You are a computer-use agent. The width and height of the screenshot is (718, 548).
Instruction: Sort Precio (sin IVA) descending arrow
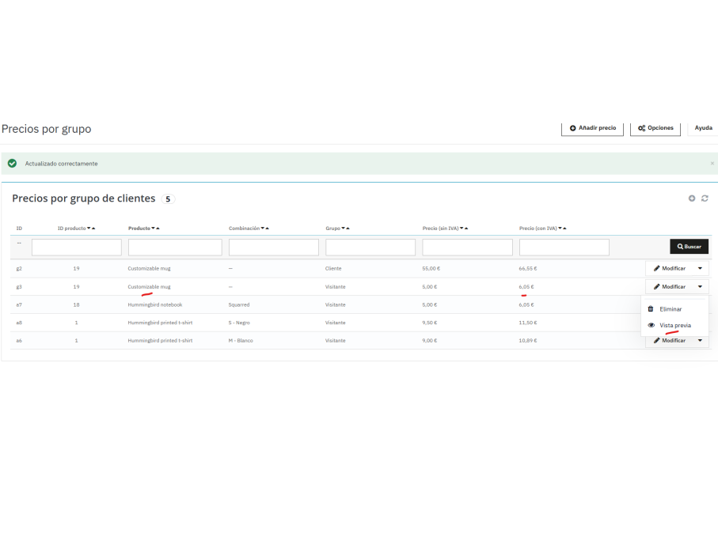[462, 229]
